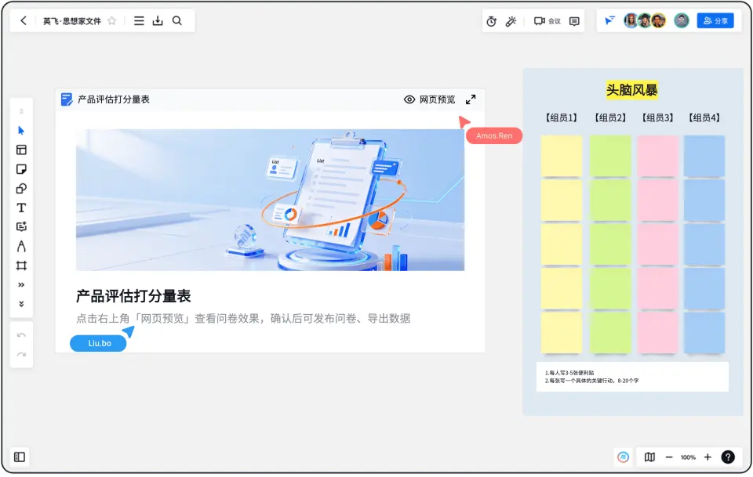Zoom in with the plus button

708,457
